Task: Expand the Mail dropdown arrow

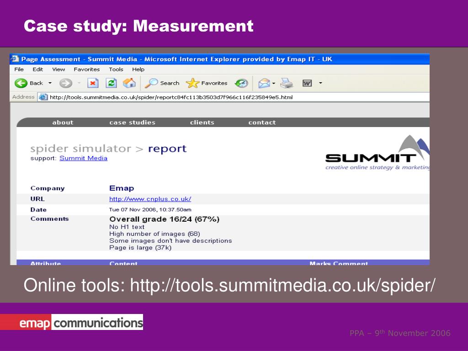Action: click(x=274, y=83)
